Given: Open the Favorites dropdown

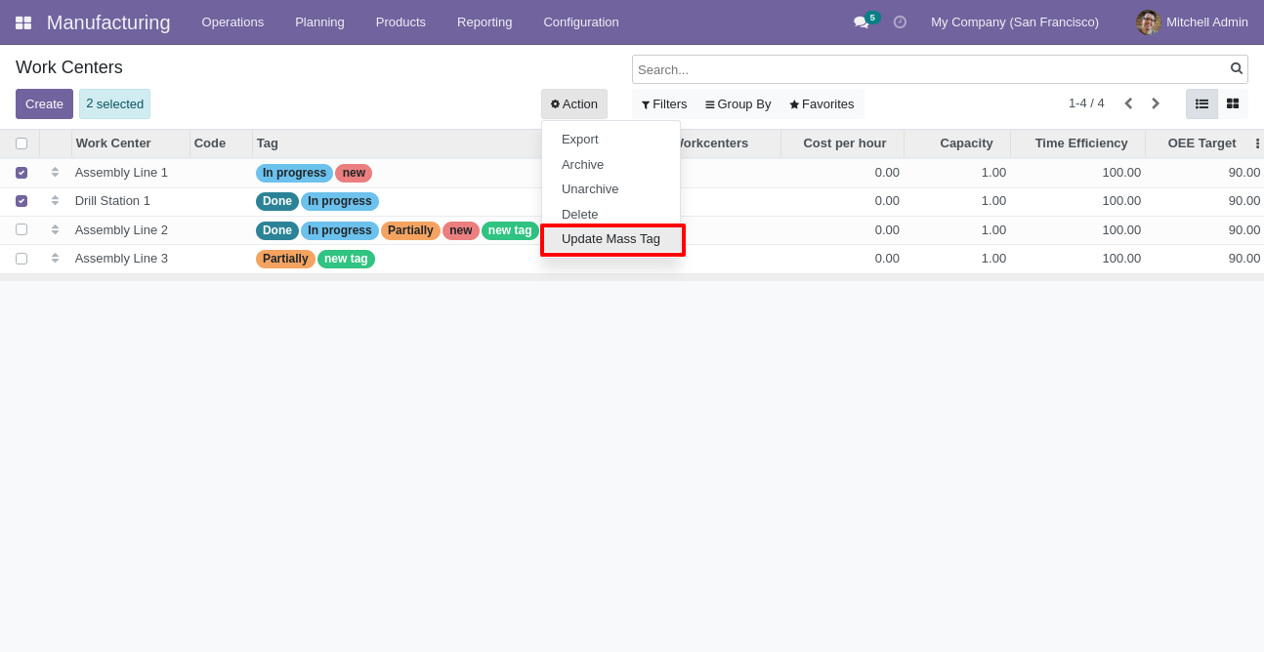Looking at the screenshot, I should pyautogui.click(x=822, y=104).
